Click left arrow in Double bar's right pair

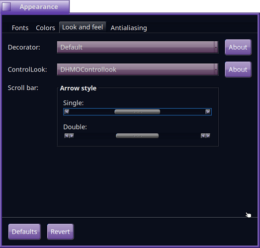point(203,136)
